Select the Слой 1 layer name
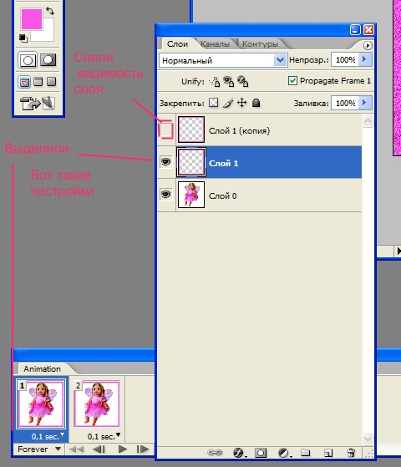Image resolution: width=401 pixels, height=467 pixels. click(223, 163)
